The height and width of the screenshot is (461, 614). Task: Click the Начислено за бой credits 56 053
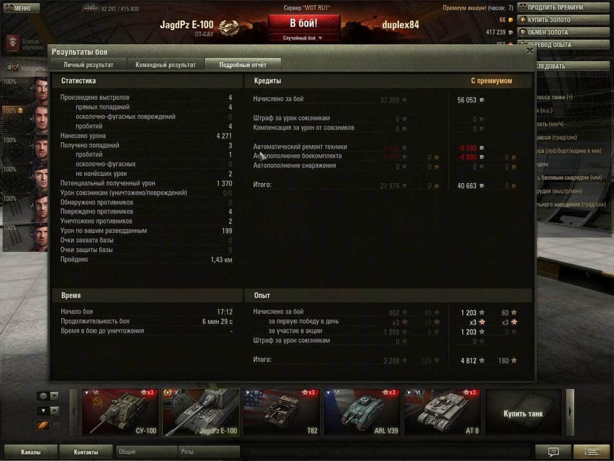pos(467,100)
